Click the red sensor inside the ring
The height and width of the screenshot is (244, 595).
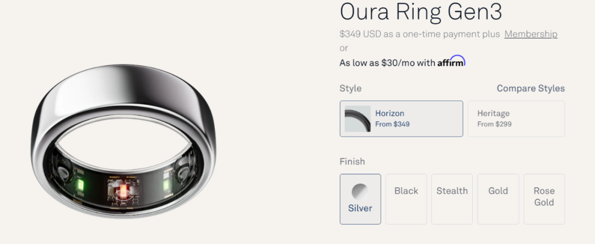123,191
